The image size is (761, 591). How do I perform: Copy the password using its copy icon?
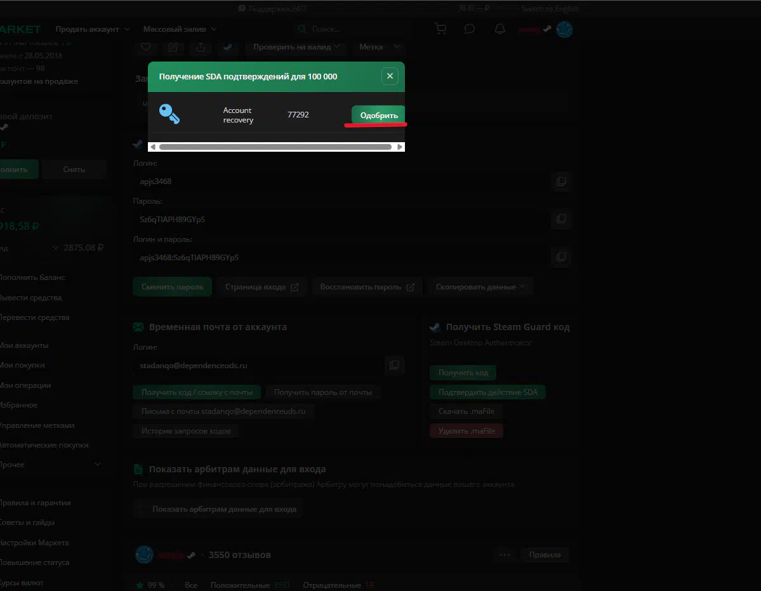pos(561,219)
